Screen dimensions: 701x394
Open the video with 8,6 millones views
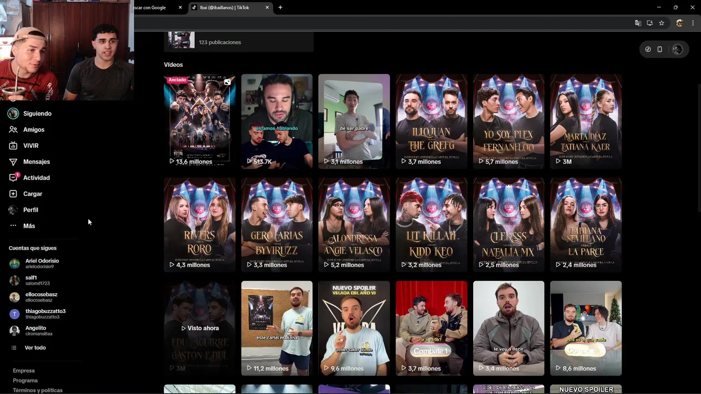pyautogui.click(x=586, y=328)
